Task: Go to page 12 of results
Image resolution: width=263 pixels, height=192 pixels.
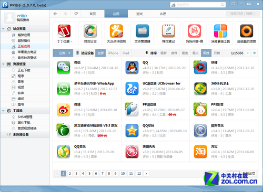Action: coord(139,174)
